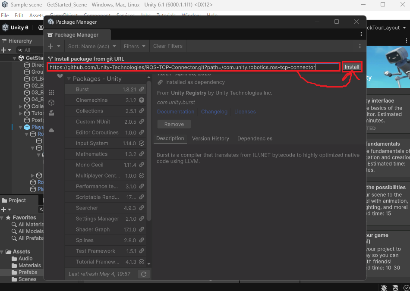
Task: Select the 01_B object in Hierarchy
Action: pyautogui.click(x=34, y=78)
